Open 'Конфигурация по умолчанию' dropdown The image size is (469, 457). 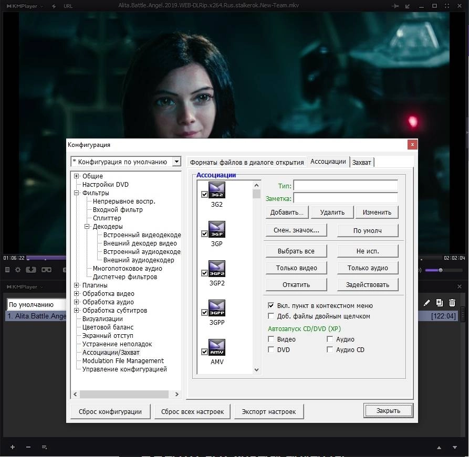177,162
